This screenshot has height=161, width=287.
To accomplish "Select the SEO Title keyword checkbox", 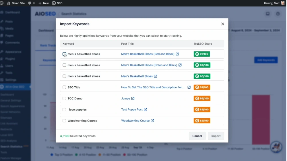I will 64,87.
